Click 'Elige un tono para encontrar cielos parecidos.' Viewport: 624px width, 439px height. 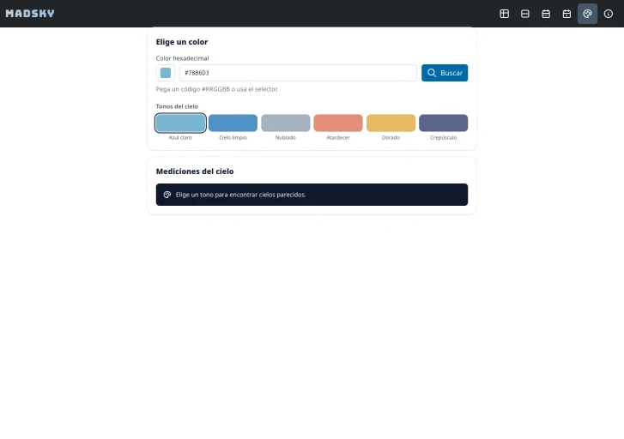click(241, 195)
